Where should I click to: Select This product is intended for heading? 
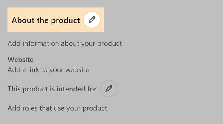coord(52,89)
